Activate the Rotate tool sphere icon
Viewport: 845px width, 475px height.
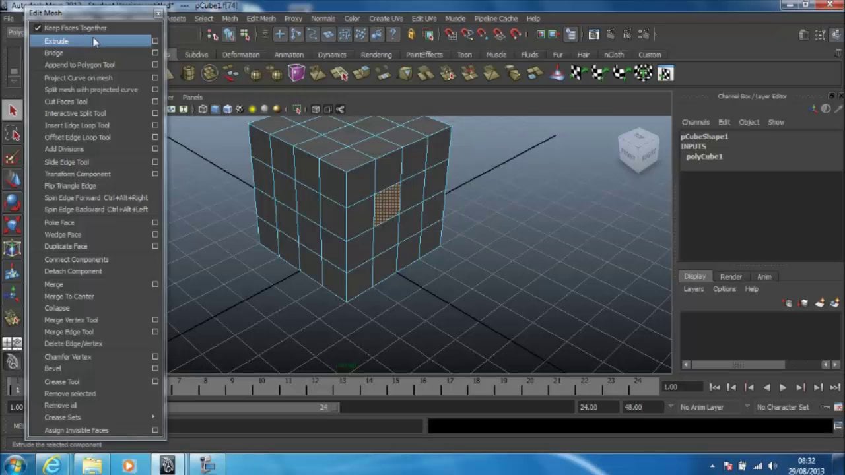[13, 203]
